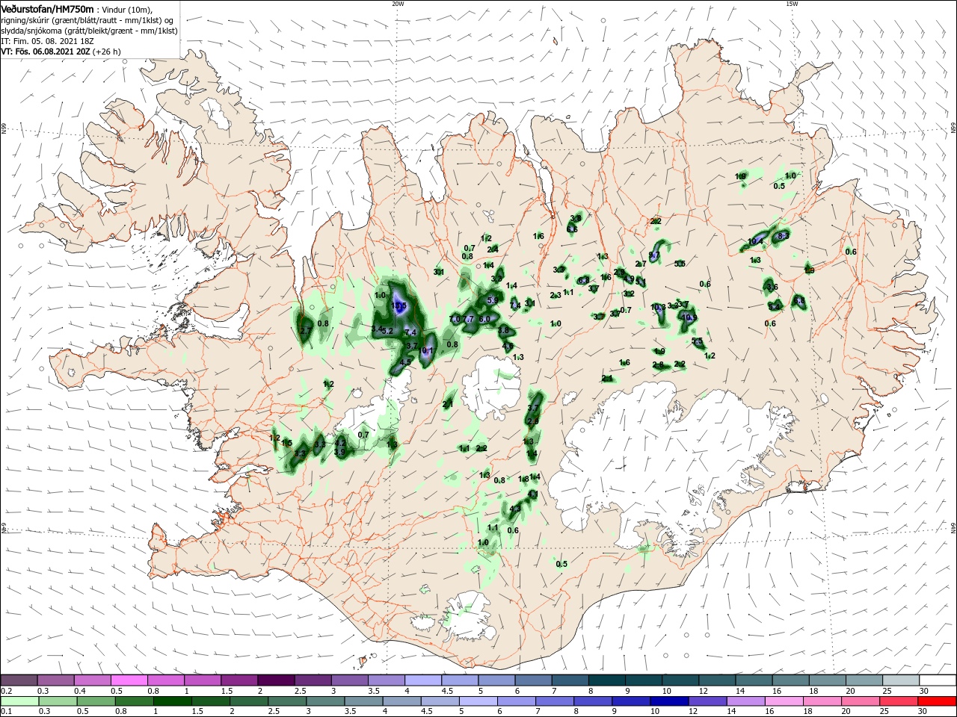Click the darkest green bottom-row swatch starting at 1
This screenshot has height=717, width=957.
[x=173, y=702]
